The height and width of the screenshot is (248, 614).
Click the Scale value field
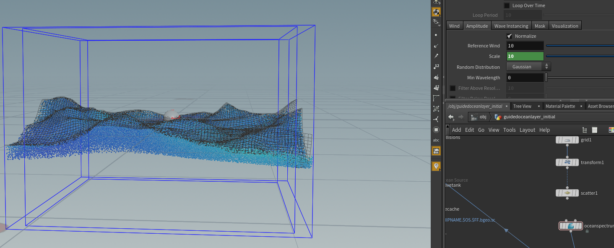525,56
